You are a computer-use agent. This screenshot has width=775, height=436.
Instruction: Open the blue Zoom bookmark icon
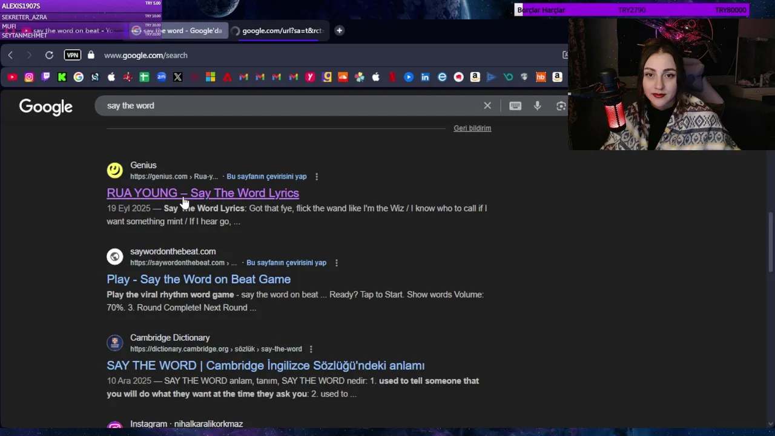click(x=161, y=77)
